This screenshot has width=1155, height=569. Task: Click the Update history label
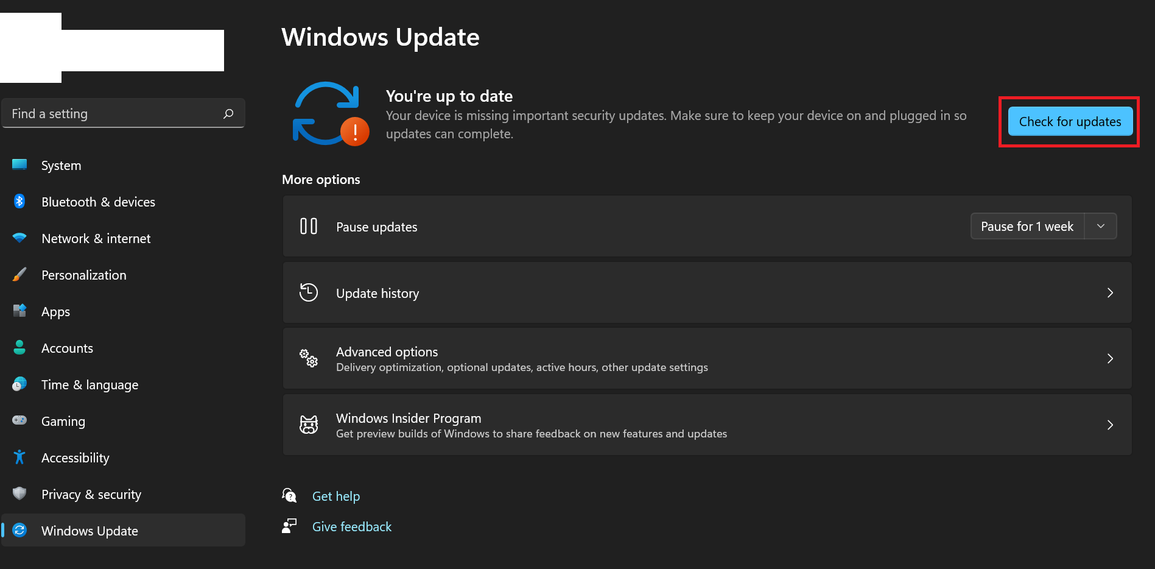(377, 293)
